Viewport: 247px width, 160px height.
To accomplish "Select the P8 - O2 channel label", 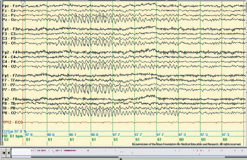I will (x=9, y=113).
